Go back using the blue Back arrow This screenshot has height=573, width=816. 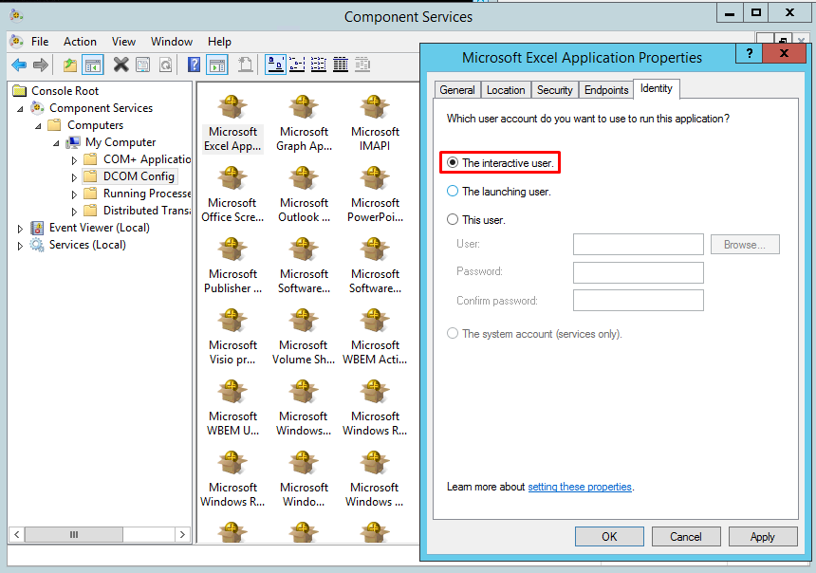click(x=19, y=65)
